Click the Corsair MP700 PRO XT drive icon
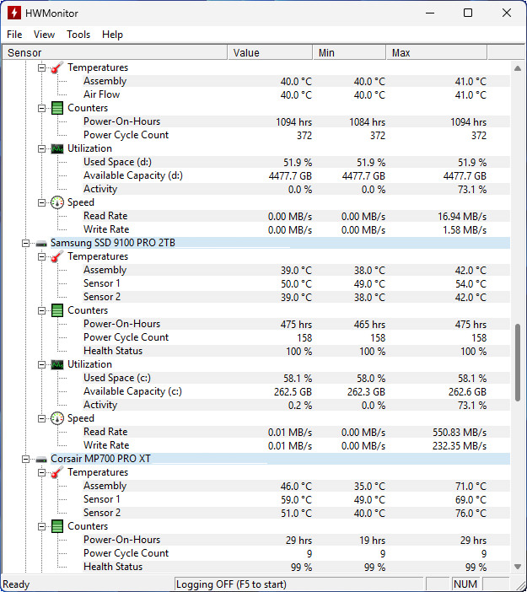 point(41,460)
